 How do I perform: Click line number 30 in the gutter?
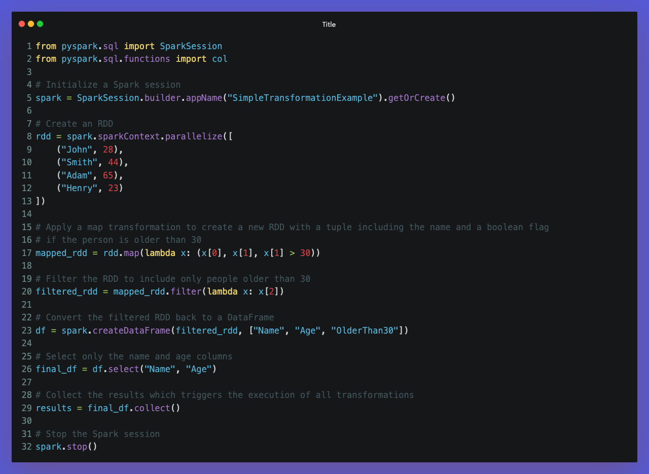pos(26,421)
